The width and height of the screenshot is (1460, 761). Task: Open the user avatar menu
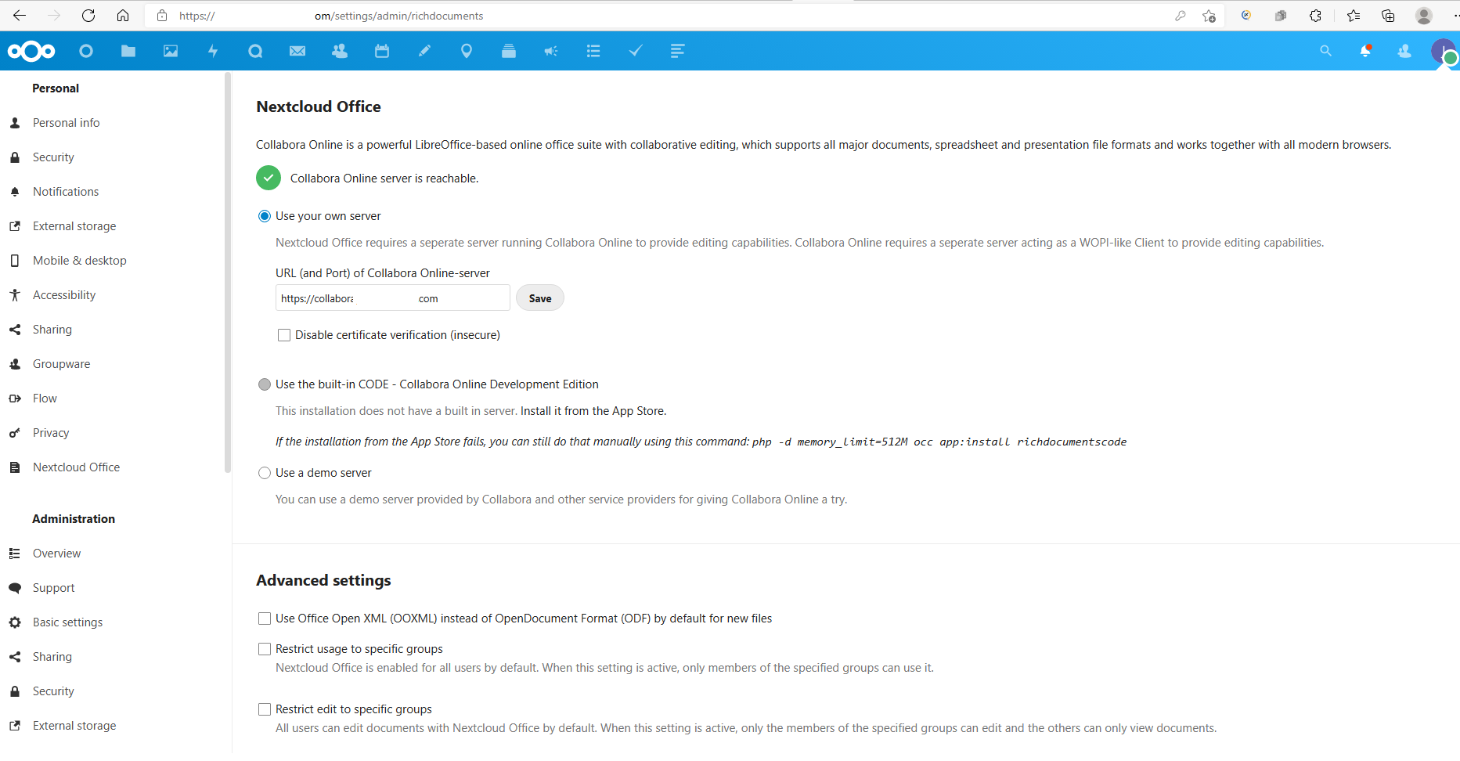coord(1444,52)
